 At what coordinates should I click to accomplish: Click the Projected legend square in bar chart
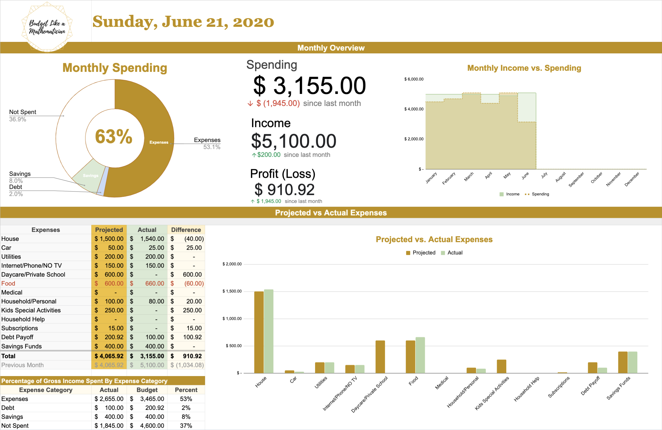click(408, 253)
